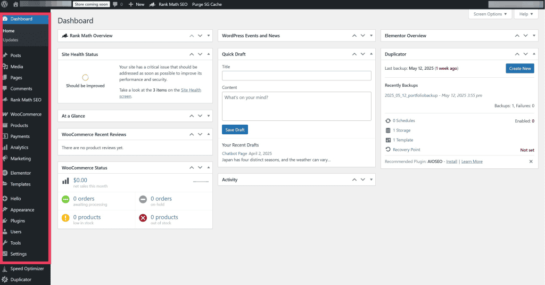Image resolution: width=545 pixels, height=285 pixels.
Task: Collapse the Duplicator widget
Action: point(534,54)
